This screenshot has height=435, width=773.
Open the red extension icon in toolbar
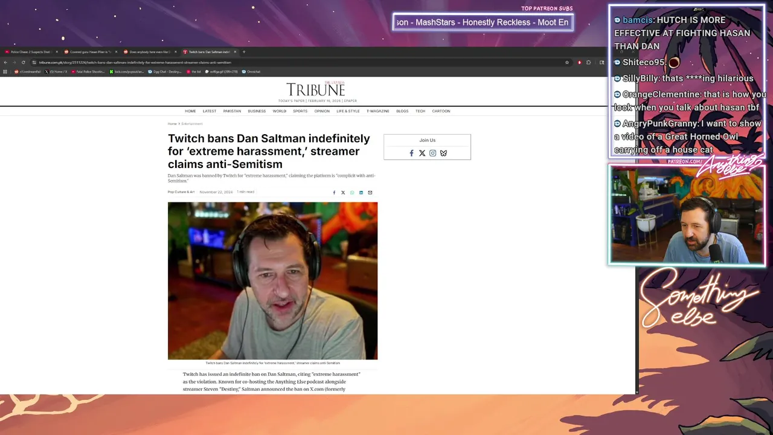579,62
